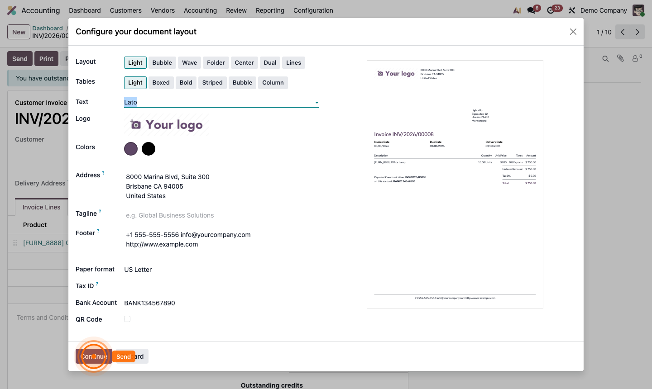Image resolution: width=652 pixels, height=389 pixels.
Task: Click the Accounting app logo
Action: 11,10
